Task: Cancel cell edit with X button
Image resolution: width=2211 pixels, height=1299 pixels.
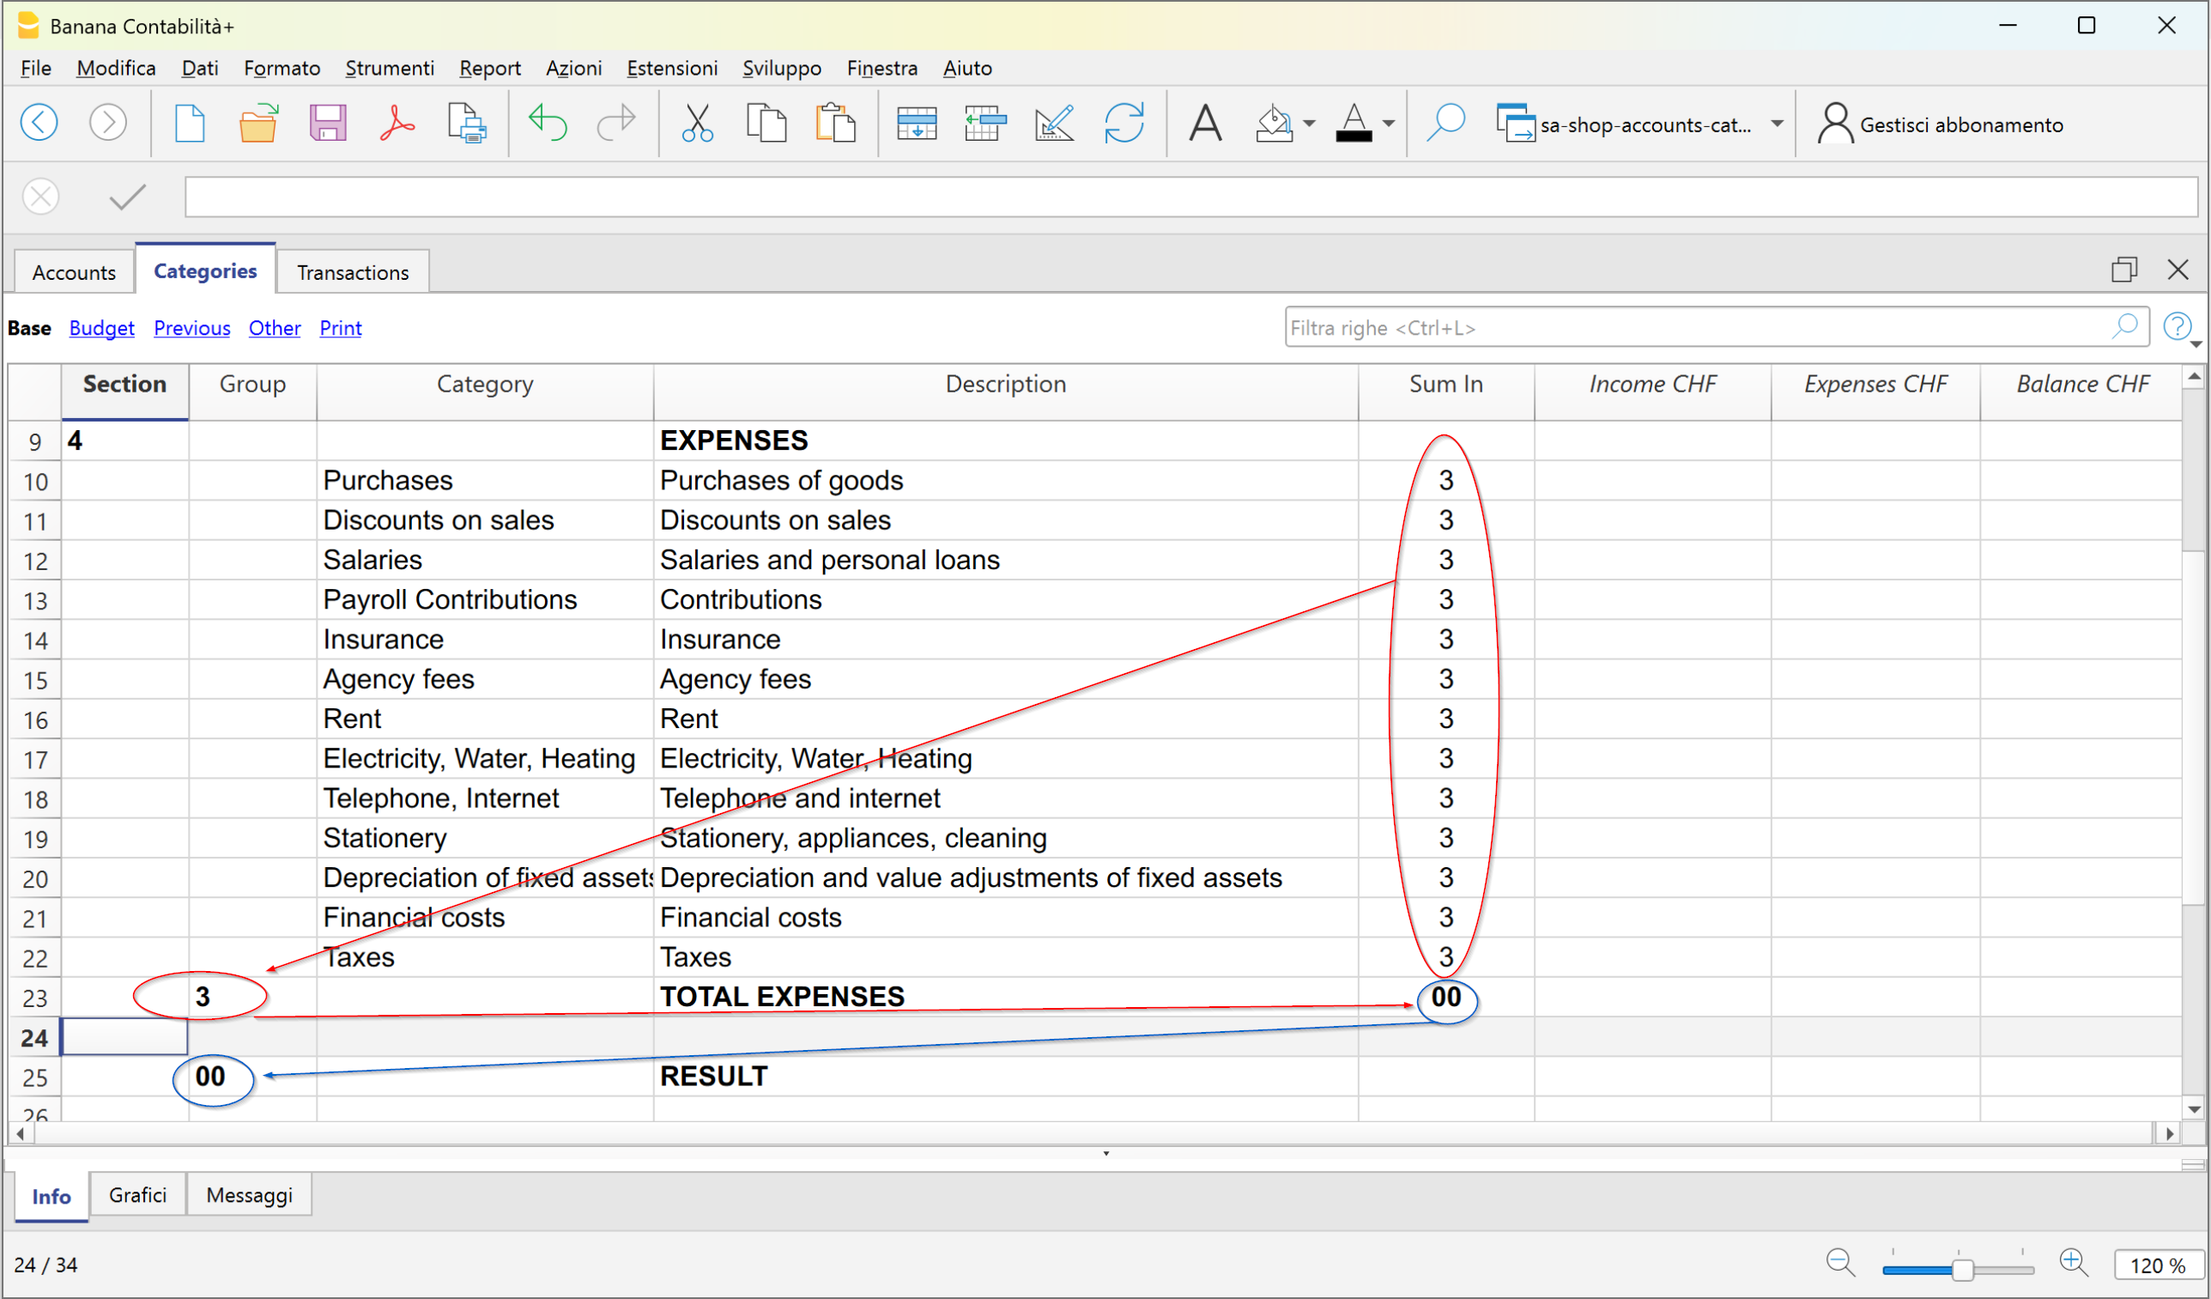Action: (x=40, y=197)
